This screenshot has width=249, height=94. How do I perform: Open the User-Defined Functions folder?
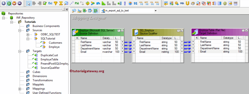[x=47, y=93]
